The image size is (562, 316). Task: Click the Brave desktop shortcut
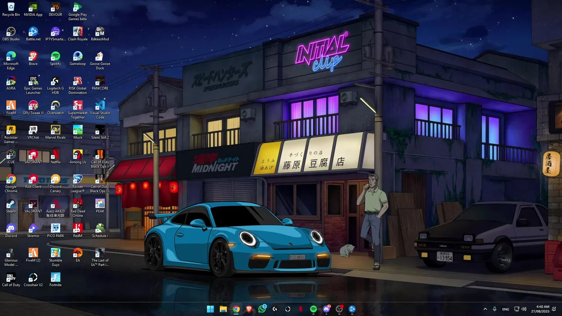click(x=33, y=58)
